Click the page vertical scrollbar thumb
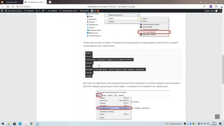The image size is (224, 126). (x=223, y=70)
